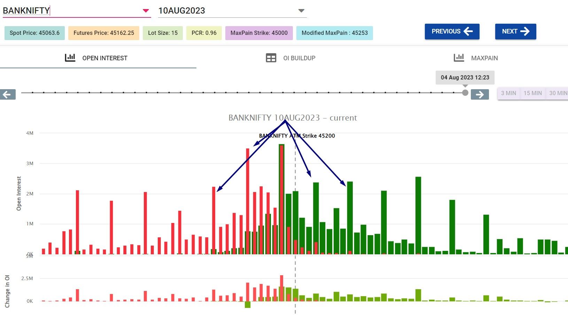Click the PCR 0.96 badge
568x316 pixels.
(x=204, y=33)
